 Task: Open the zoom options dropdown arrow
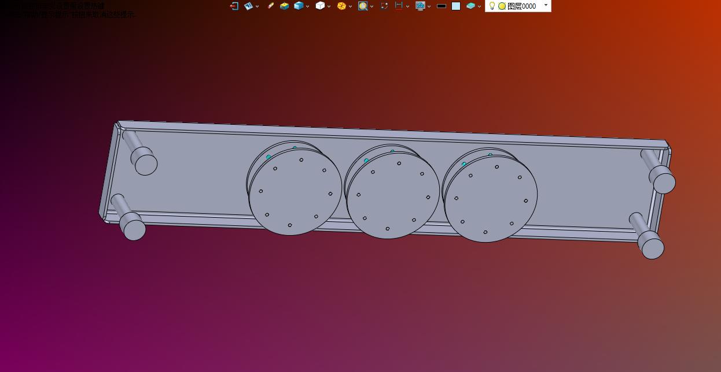[x=371, y=6]
